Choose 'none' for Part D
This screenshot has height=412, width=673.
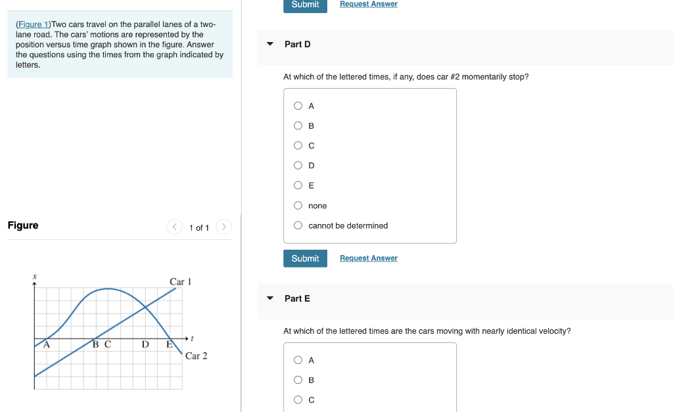click(x=298, y=205)
